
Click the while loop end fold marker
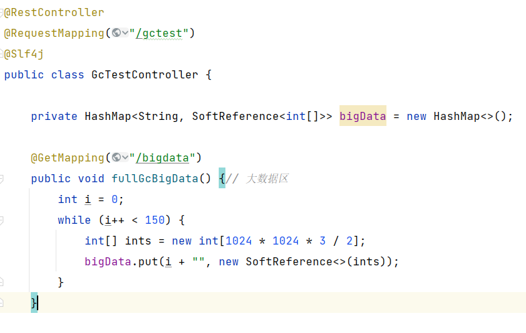pos(2,282)
